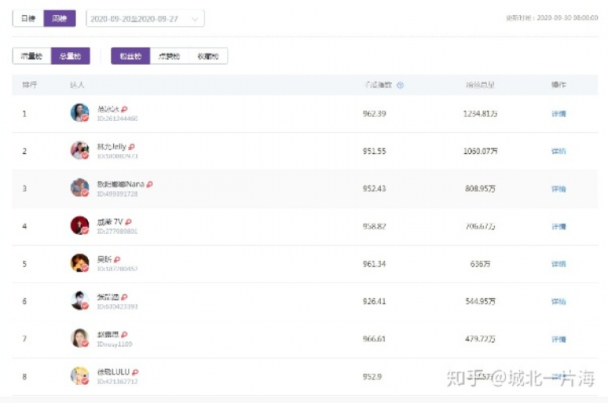
Task: Click the 排行 column header
Action: [29, 85]
